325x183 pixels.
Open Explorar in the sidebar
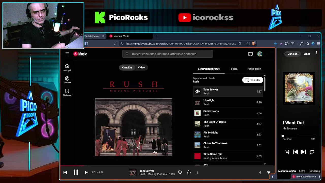[x=67, y=80]
